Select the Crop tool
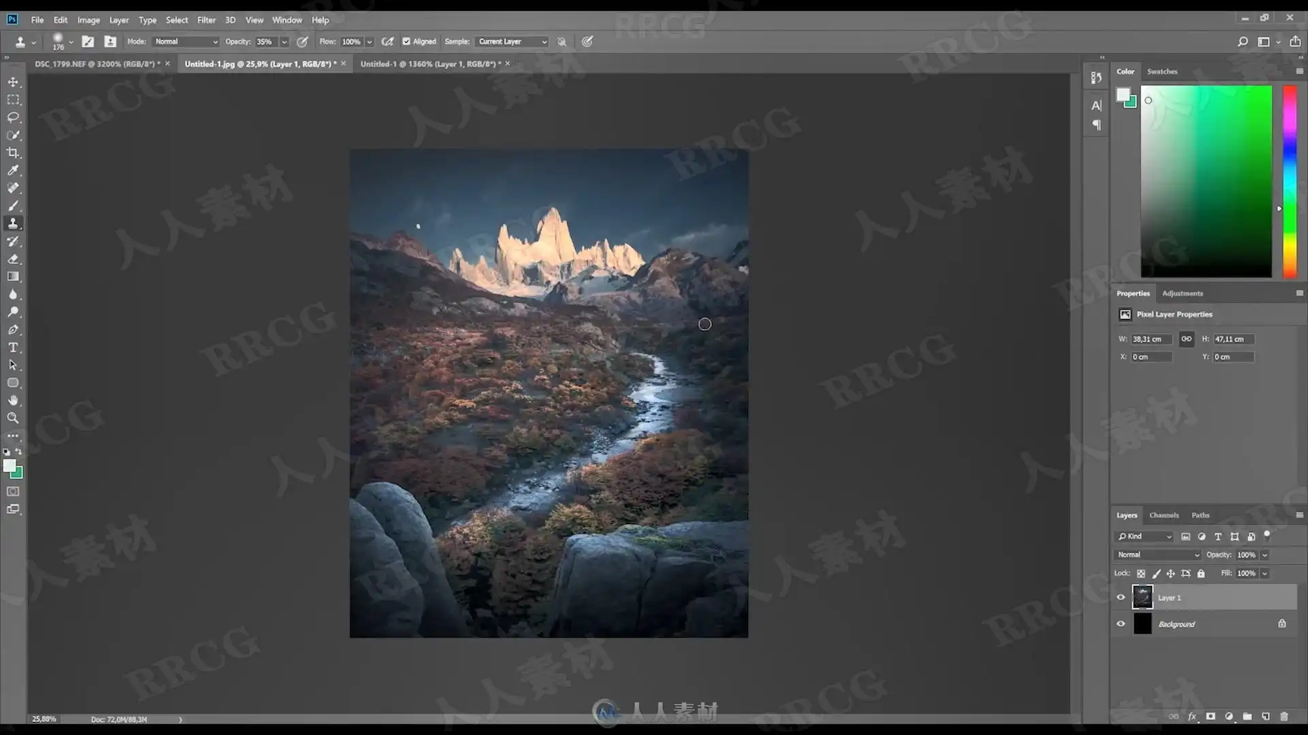Image resolution: width=1308 pixels, height=735 pixels. (13, 152)
